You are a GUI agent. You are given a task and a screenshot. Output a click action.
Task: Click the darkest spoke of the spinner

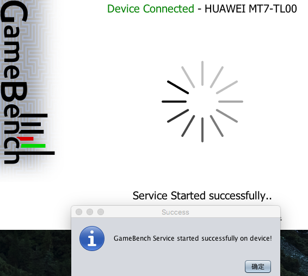click(x=178, y=87)
